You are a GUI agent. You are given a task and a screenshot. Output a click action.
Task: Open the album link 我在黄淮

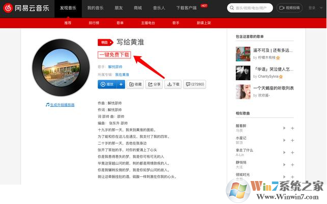(x=122, y=75)
